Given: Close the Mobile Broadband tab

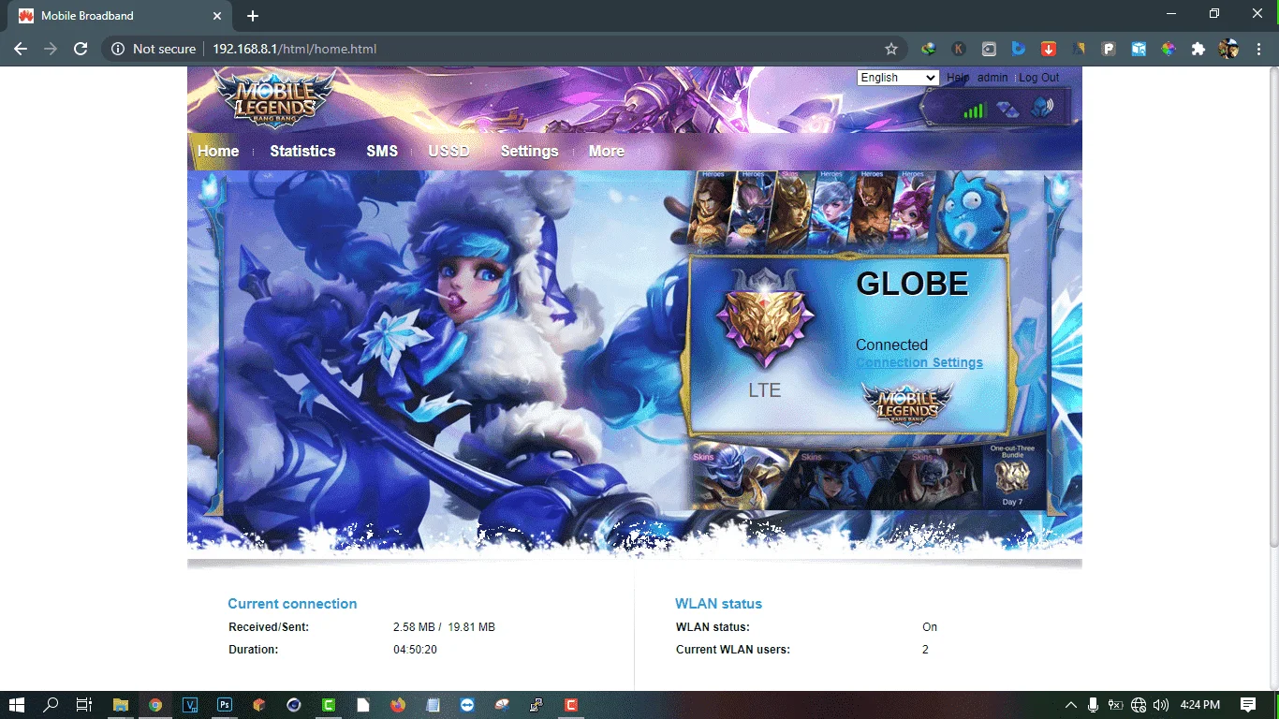Looking at the screenshot, I should (217, 16).
